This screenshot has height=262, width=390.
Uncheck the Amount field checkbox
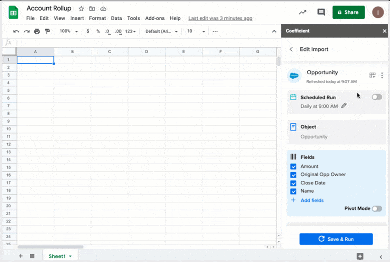click(294, 167)
